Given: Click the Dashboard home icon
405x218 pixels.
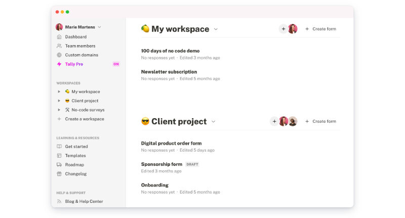Looking at the screenshot, I should [x=59, y=37].
